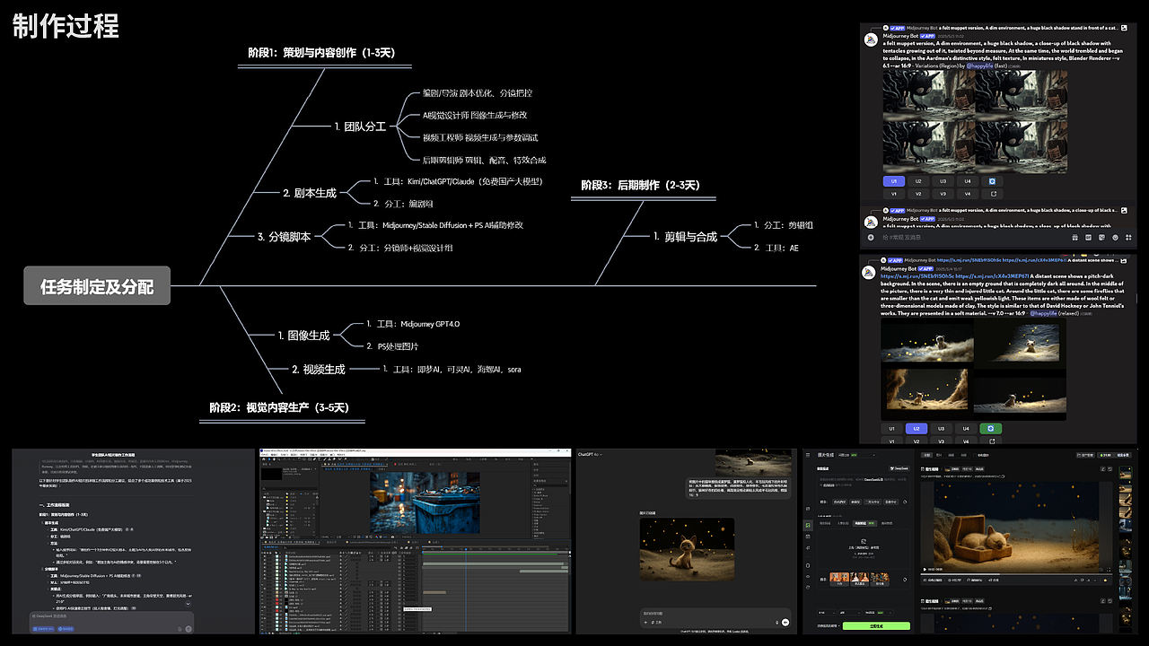This screenshot has width=1149, height=646.
Task: Open the black shadow monster image grid
Action: click(975, 121)
